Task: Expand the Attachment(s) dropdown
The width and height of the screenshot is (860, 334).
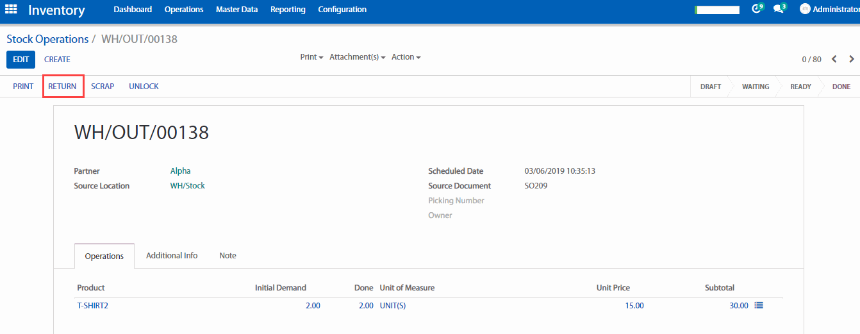Action: tap(357, 57)
